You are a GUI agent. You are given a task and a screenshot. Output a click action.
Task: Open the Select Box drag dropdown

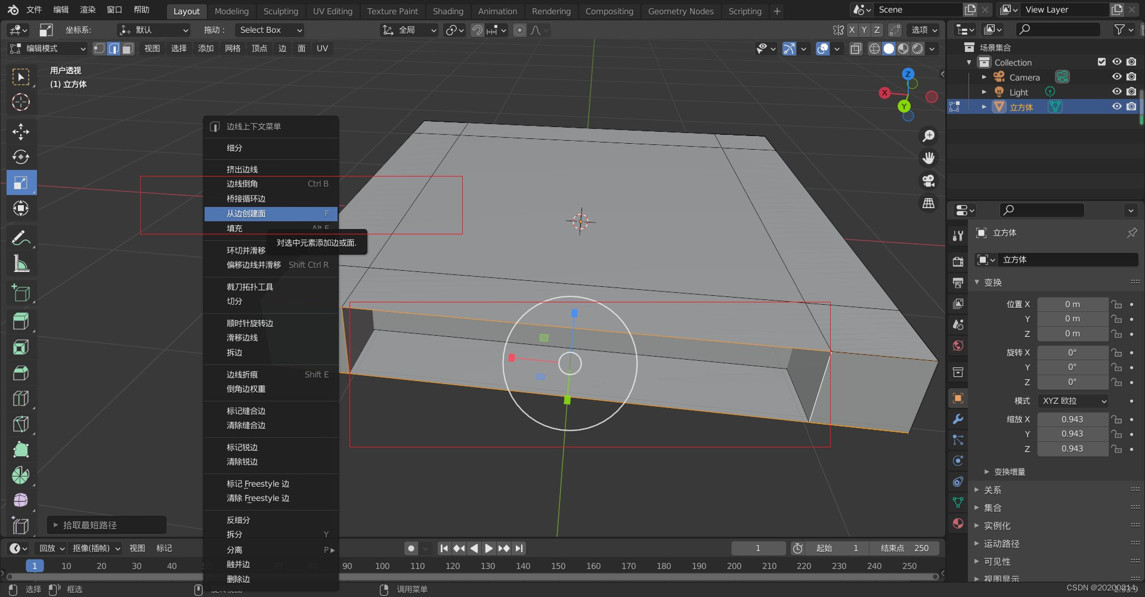[x=269, y=30]
